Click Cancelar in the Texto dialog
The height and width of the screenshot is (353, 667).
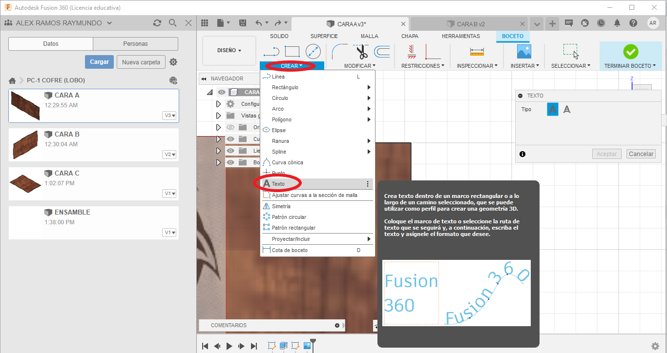(641, 154)
